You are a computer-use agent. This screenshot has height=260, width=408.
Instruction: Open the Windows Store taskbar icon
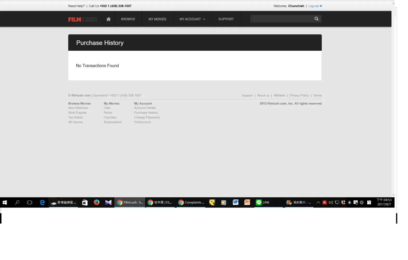[x=85, y=202]
